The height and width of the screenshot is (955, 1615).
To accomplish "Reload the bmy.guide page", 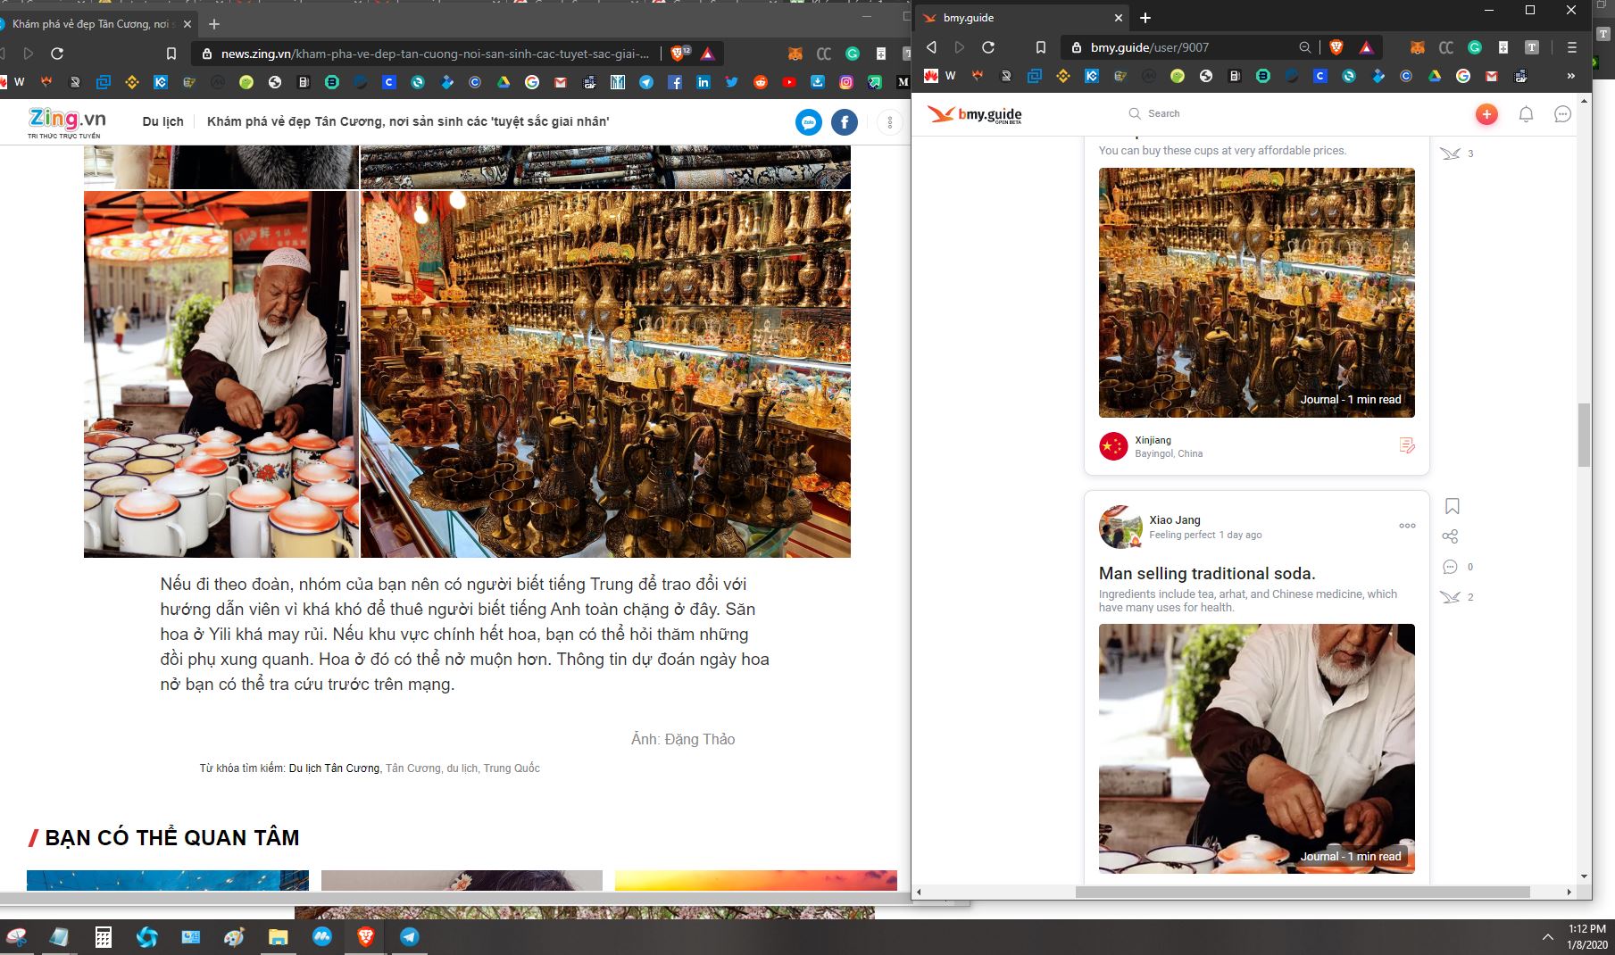I will [x=988, y=47].
